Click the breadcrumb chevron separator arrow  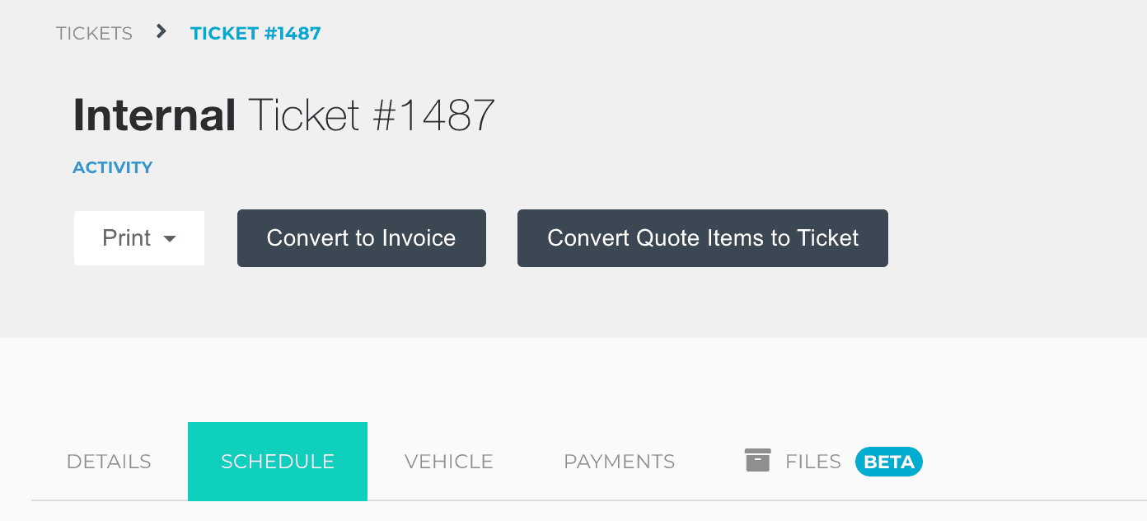point(162,32)
